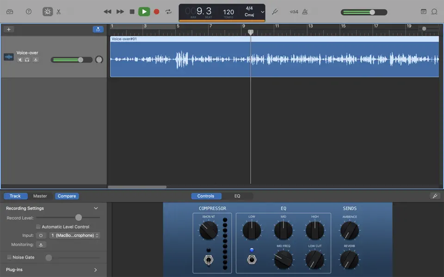This screenshot has width=444, height=277.
Task: Switch to the Master tab
Action: 40,196
